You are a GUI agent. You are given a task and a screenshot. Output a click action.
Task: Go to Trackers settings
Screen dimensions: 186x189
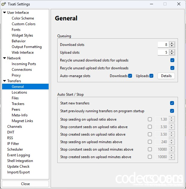(18, 104)
